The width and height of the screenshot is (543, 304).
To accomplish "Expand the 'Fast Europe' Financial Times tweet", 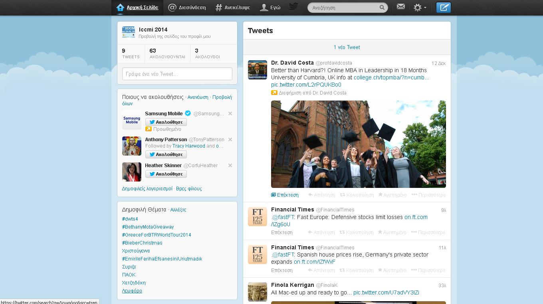I will coord(282,233).
